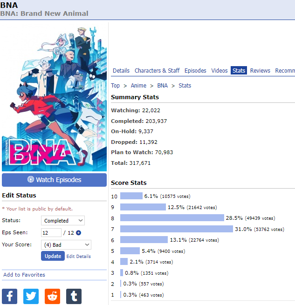
Task: Go to Top breadcrumb link
Action: pos(115,86)
